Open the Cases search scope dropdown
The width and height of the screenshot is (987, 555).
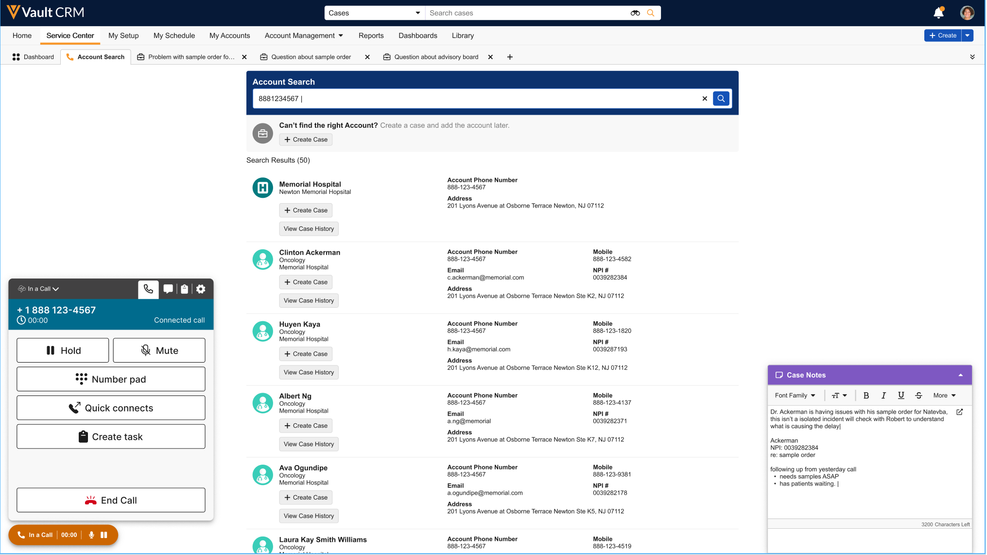coord(374,13)
